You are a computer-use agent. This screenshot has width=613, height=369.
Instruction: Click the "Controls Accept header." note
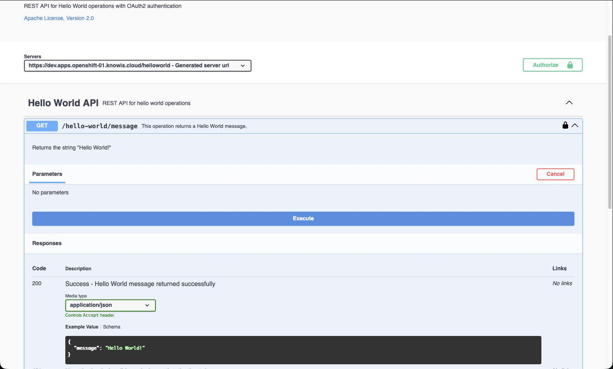tap(90, 315)
